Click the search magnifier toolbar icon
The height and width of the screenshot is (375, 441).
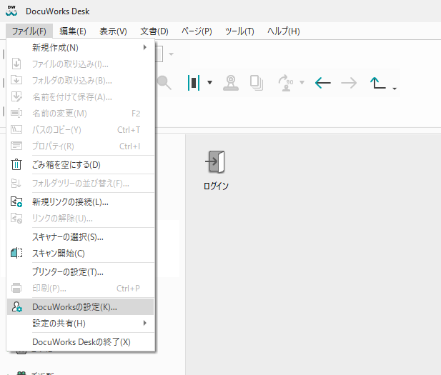click(x=164, y=83)
